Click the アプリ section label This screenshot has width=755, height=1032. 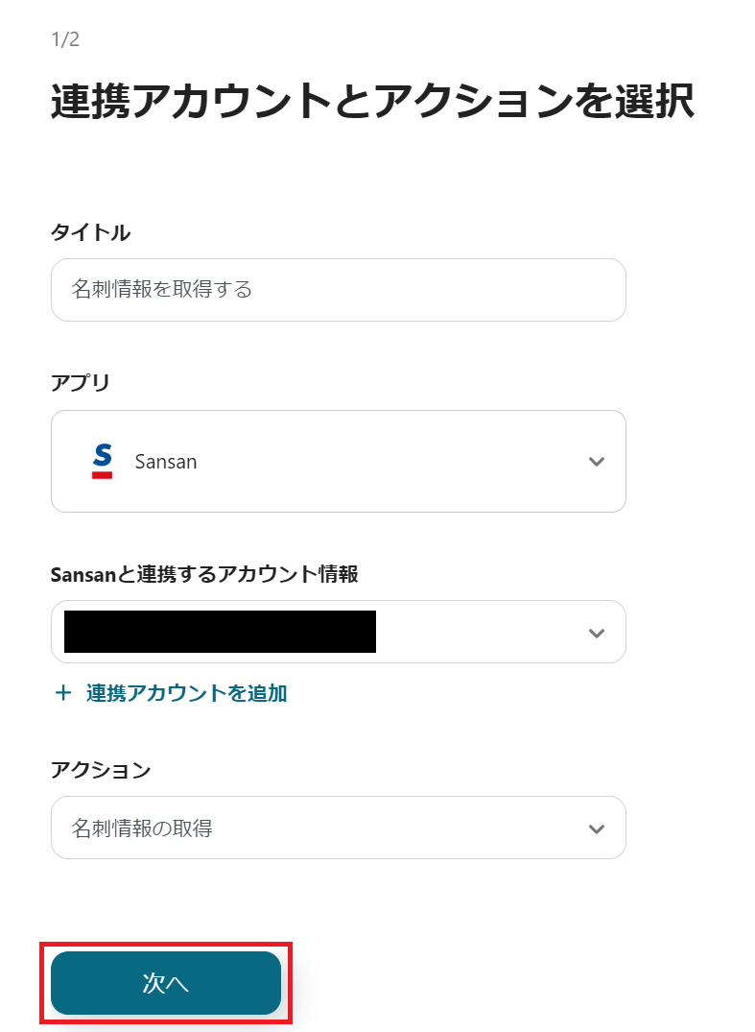(71, 381)
